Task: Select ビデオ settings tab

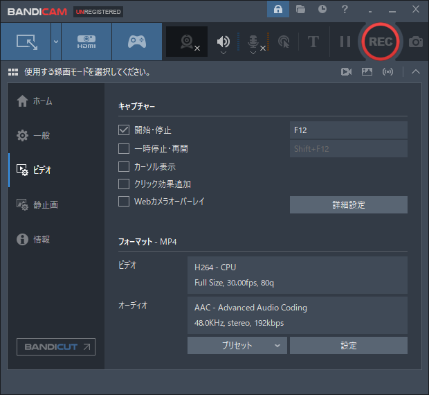Action: tap(34, 170)
